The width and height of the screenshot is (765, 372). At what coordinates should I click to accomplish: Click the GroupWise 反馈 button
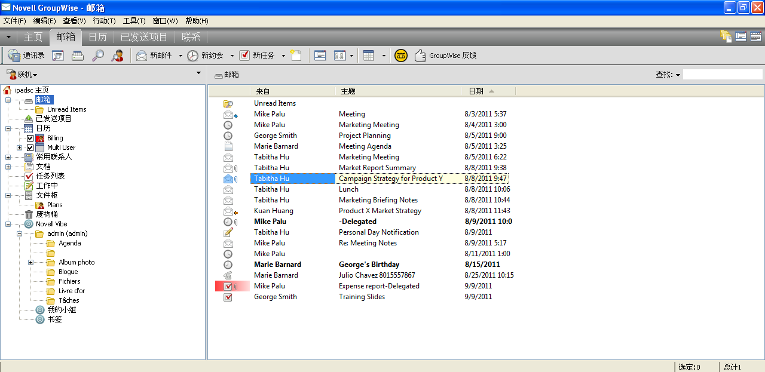[445, 56]
